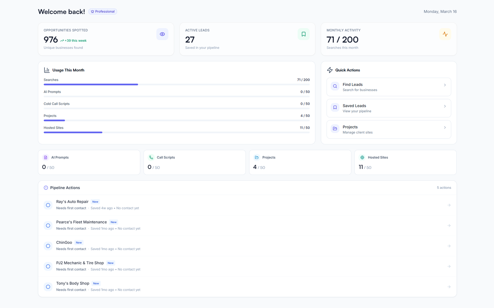494x308 pixels.
Task: Click the bookmark icon in Active Leads
Action: click(304, 34)
